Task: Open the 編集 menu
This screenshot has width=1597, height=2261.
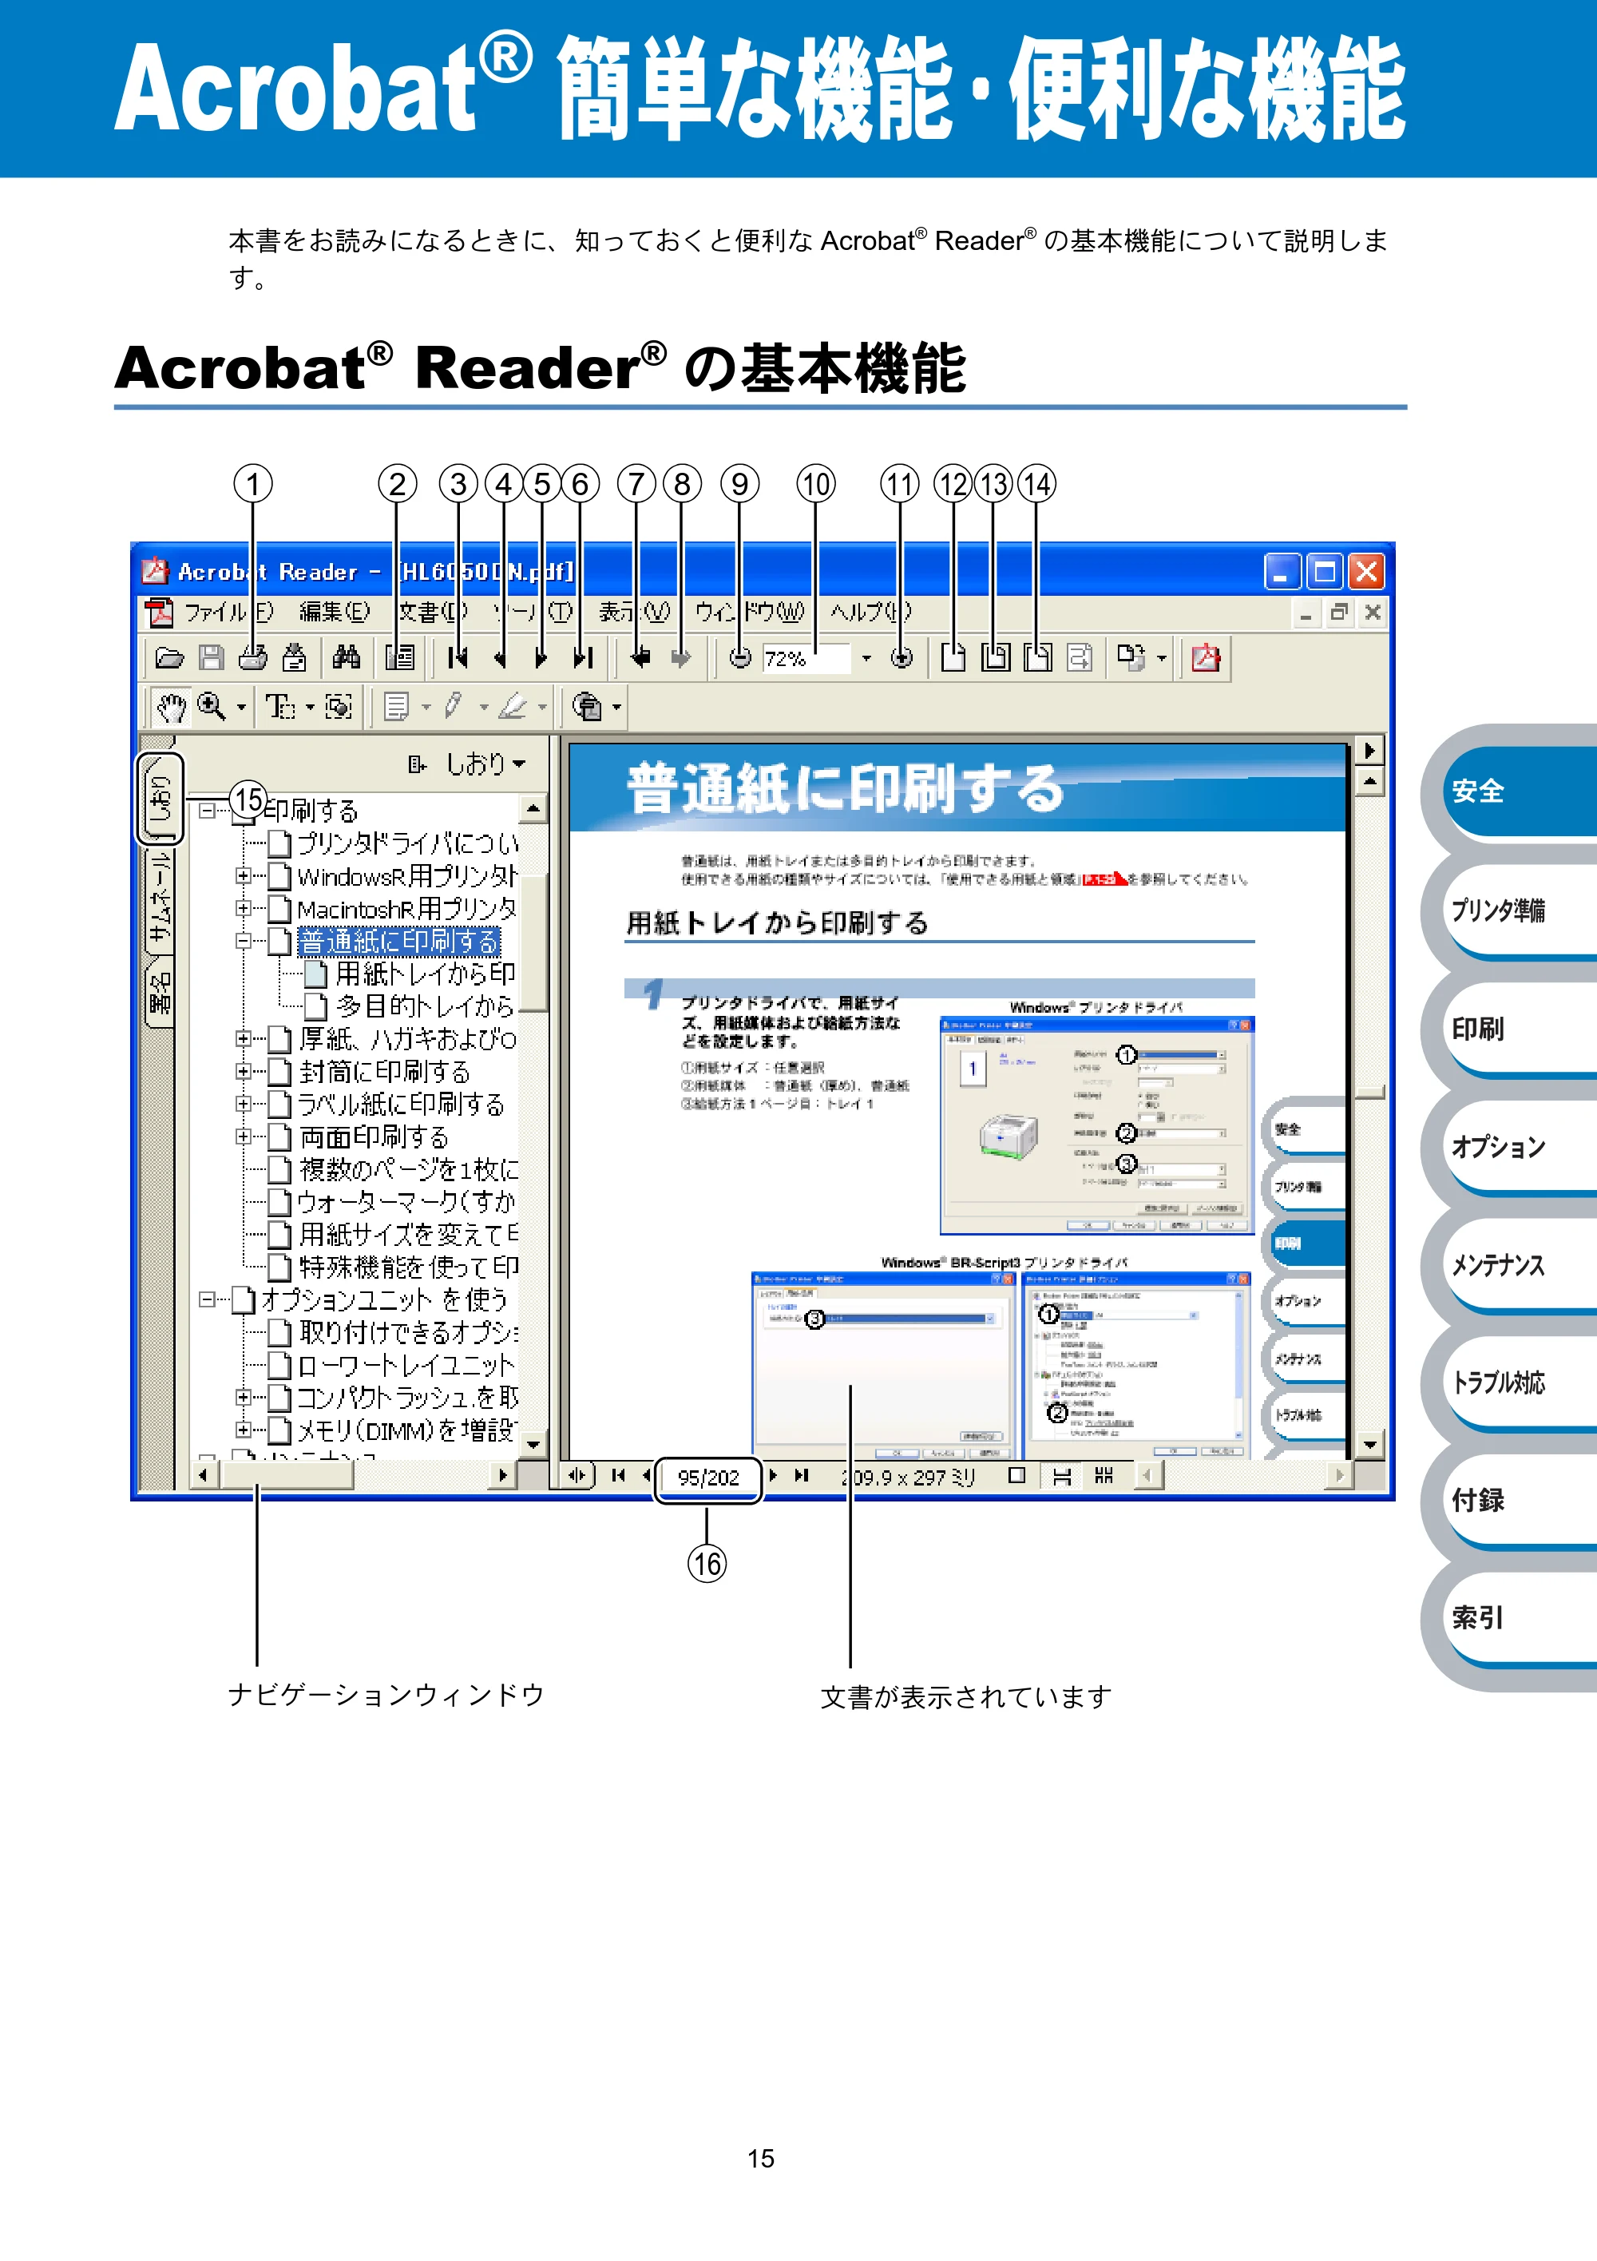Action: [335, 613]
